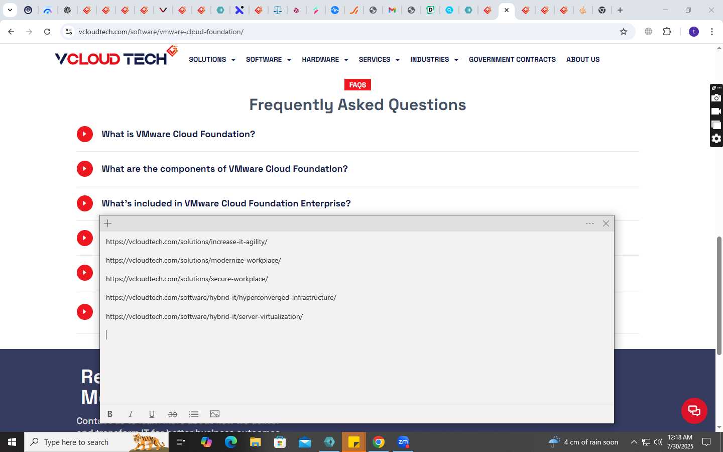Open Sticky Notes taskbar icon
The width and height of the screenshot is (723, 452).
click(x=354, y=442)
